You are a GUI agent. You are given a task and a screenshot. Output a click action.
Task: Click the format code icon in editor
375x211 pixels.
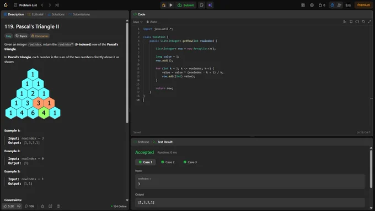pos(345,21)
